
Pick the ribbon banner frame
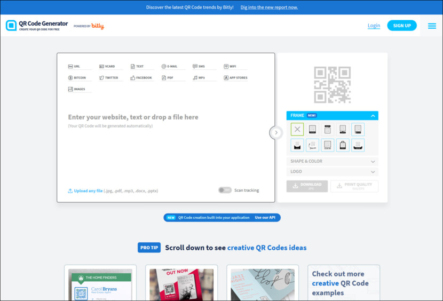tap(358, 145)
